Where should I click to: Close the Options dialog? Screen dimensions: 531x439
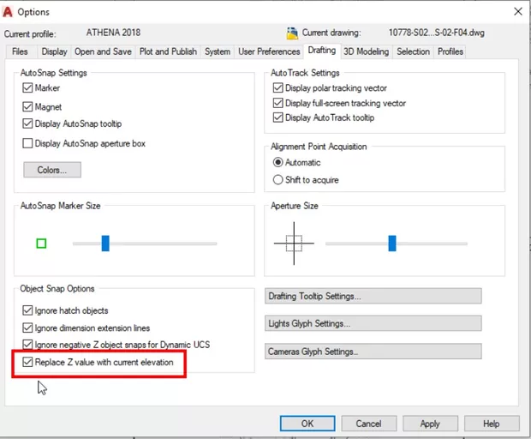(x=517, y=12)
